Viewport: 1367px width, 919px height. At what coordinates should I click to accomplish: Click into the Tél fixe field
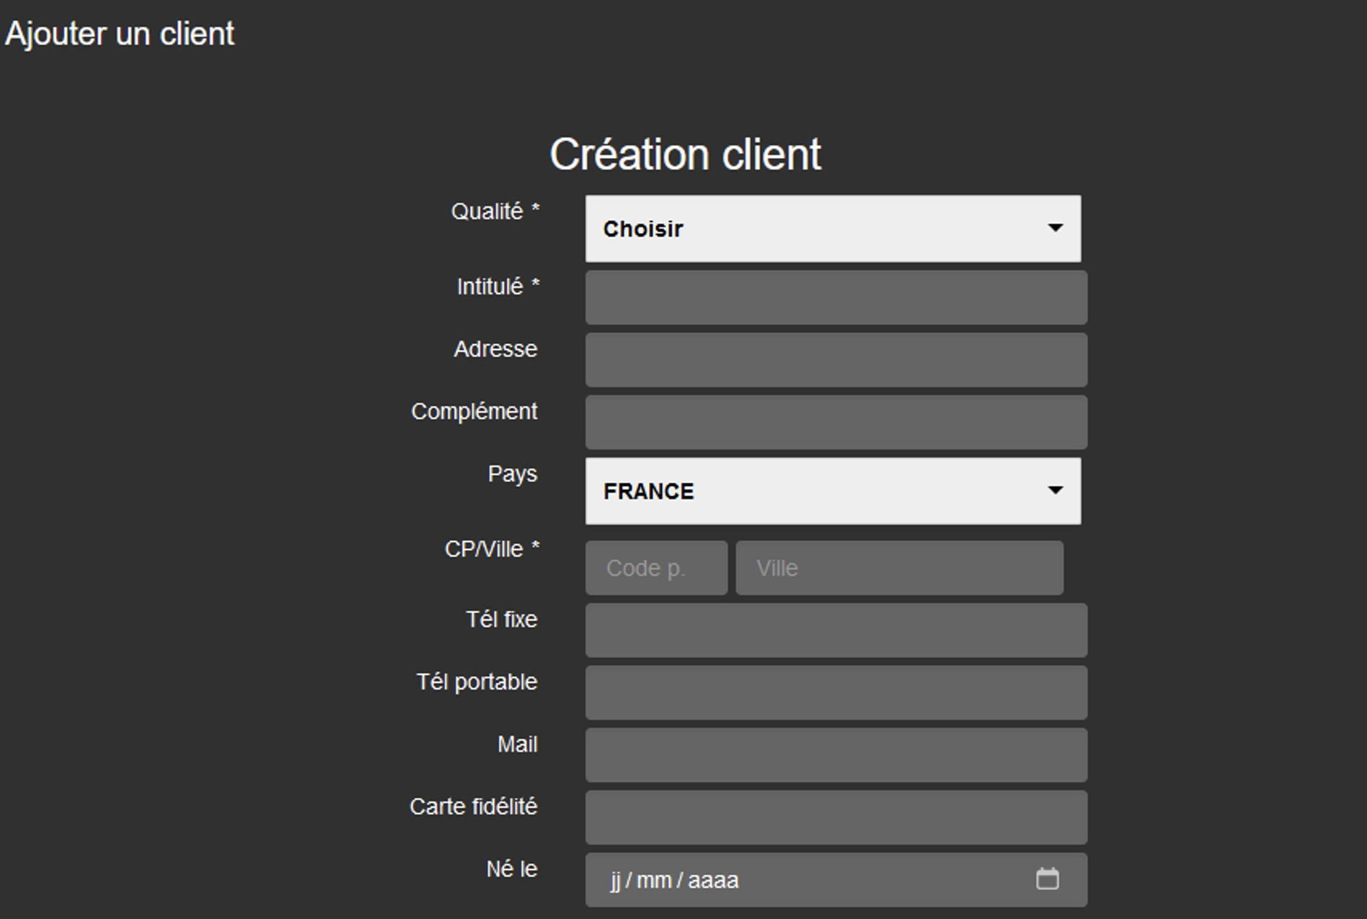click(x=836, y=630)
